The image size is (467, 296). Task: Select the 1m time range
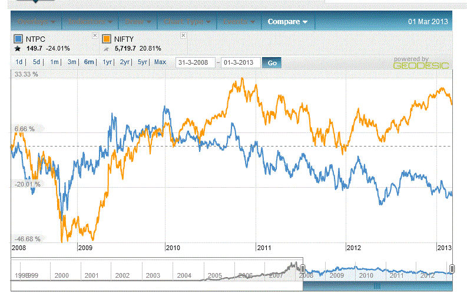pyautogui.click(x=54, y=62)
